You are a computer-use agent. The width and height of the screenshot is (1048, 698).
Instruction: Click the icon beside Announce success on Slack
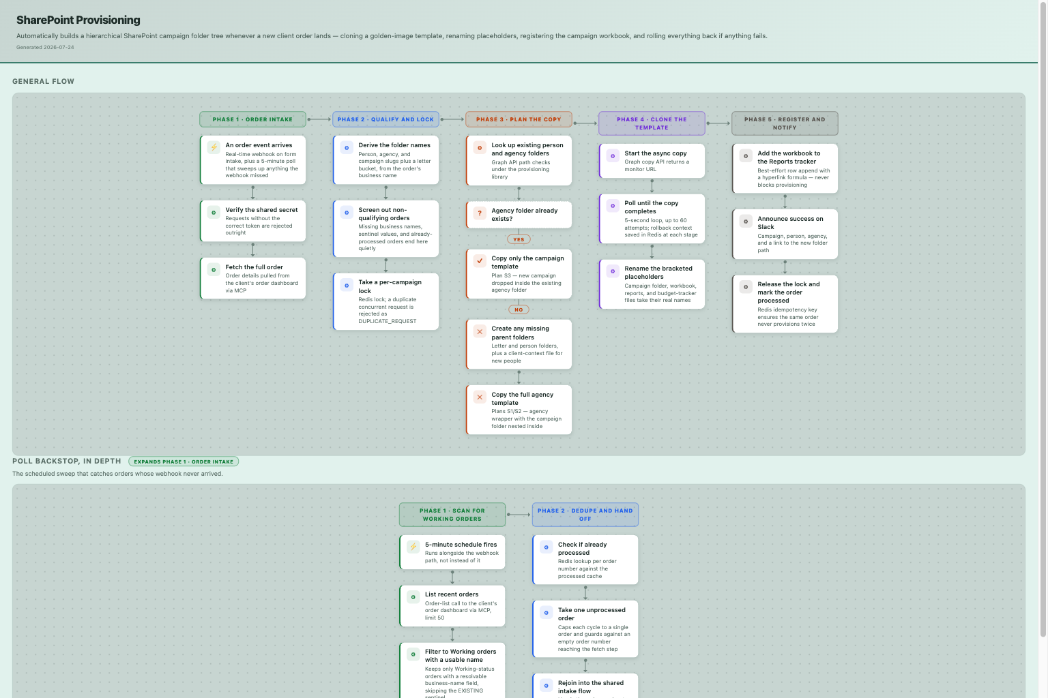(x=746, y=221)
